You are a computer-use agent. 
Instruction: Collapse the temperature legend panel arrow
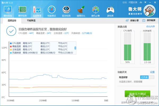[75, 48]
